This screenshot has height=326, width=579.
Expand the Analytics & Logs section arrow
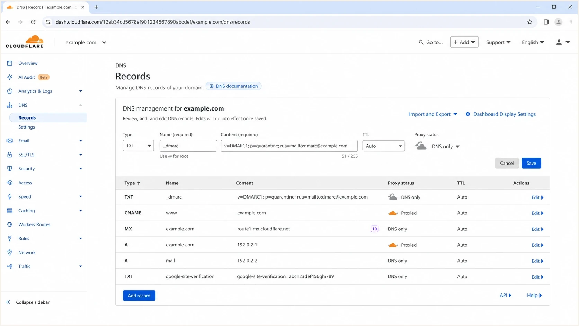[81, 91]
